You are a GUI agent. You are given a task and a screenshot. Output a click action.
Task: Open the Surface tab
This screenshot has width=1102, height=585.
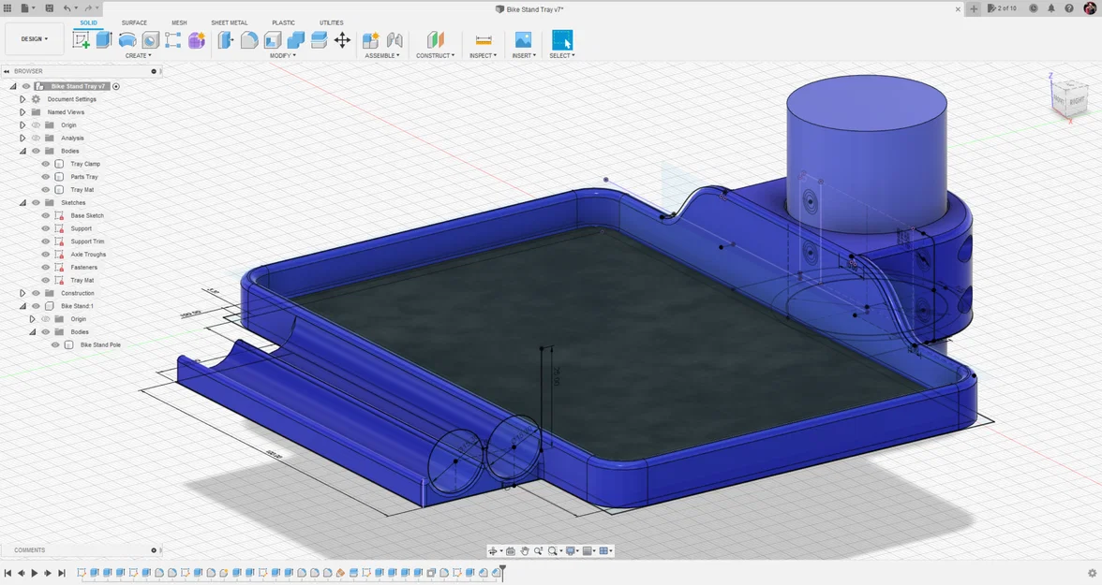pyautogui.click(x=134, y=22)
